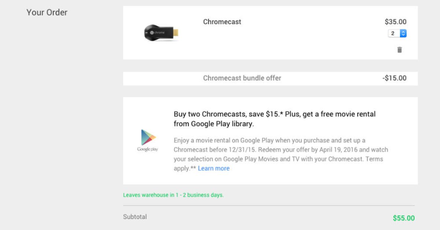Click the green $55.00 subtotal amount
440x230 pixels.
[403, 218]
